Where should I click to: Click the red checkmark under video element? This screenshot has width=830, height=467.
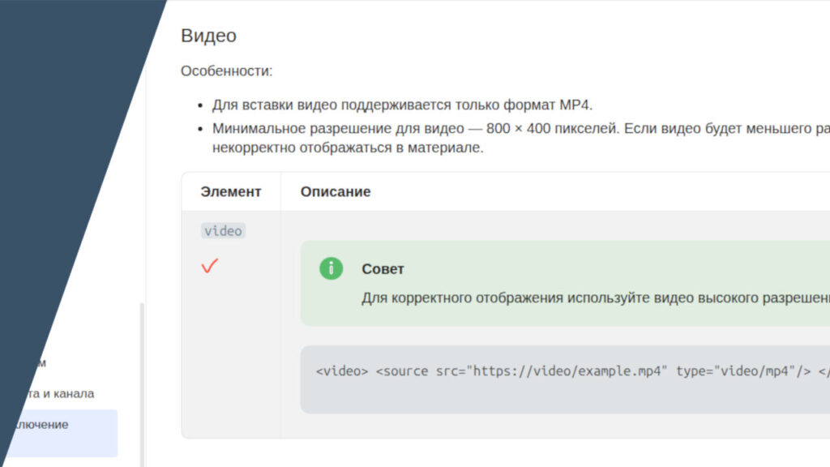pos(210,266)
